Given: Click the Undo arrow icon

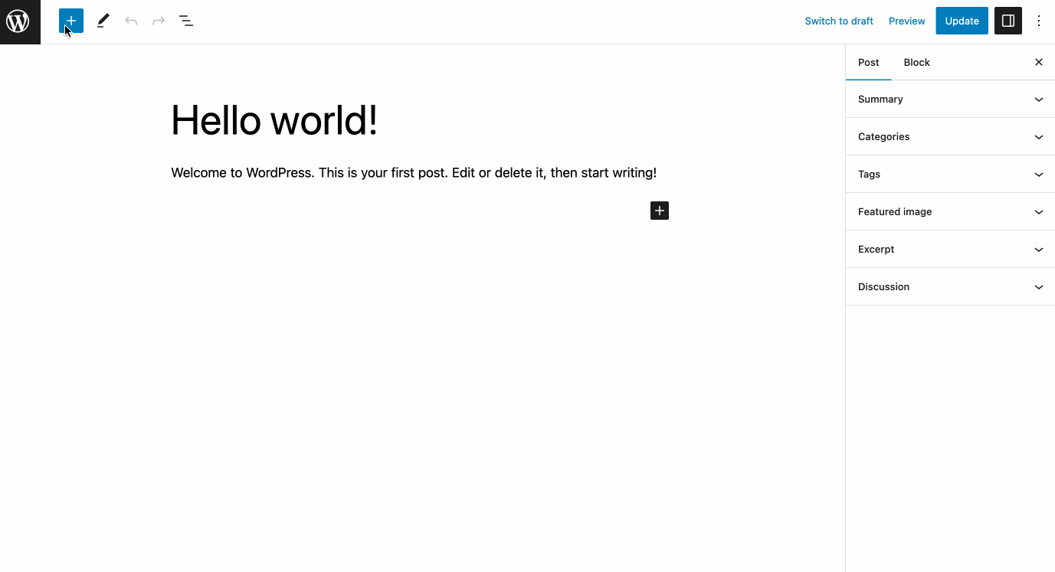Looking at the screenshot, I should tap(131, 21).
